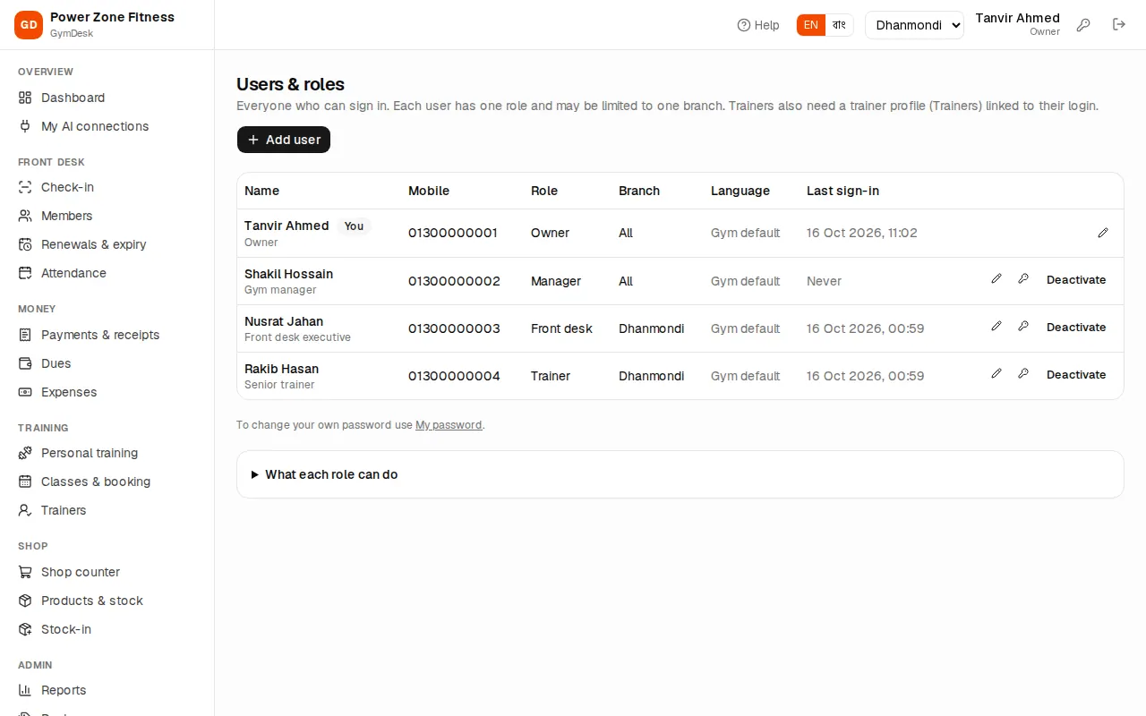The image size is (1146, 716).
Task: Deactivate Rakib Hasan
Action: 1076,374
